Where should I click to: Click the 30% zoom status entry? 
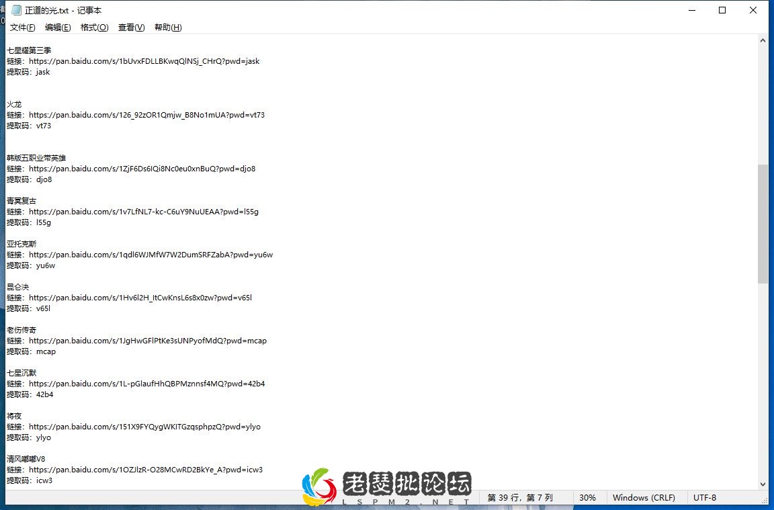pyautogui.click(x=587, y=498)
